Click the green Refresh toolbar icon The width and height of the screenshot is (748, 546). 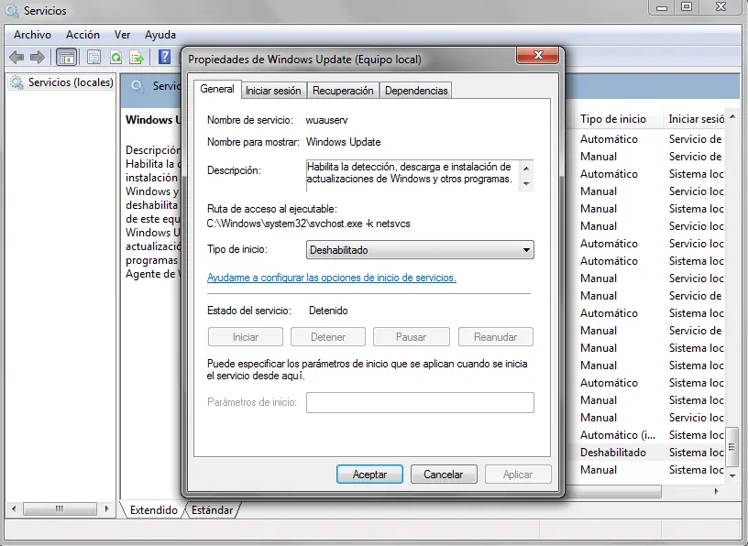115,58
